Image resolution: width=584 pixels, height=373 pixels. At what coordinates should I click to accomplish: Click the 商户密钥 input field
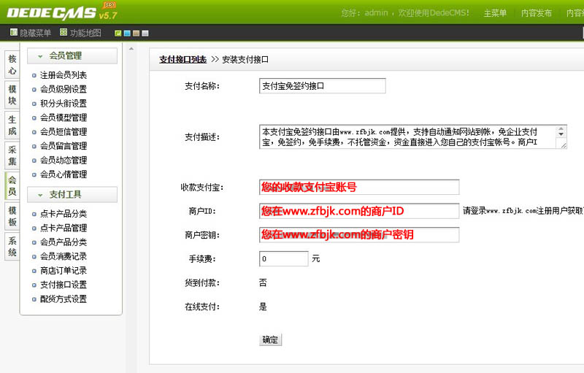click(359, 235)
